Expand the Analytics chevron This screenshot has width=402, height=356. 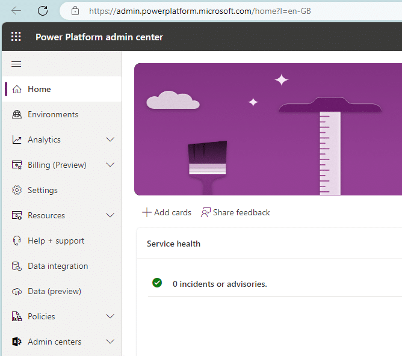pos(110,140)
